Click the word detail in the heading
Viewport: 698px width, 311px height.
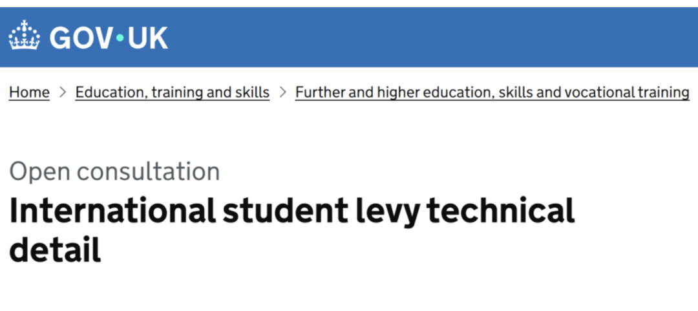click(x=55, y=249)
